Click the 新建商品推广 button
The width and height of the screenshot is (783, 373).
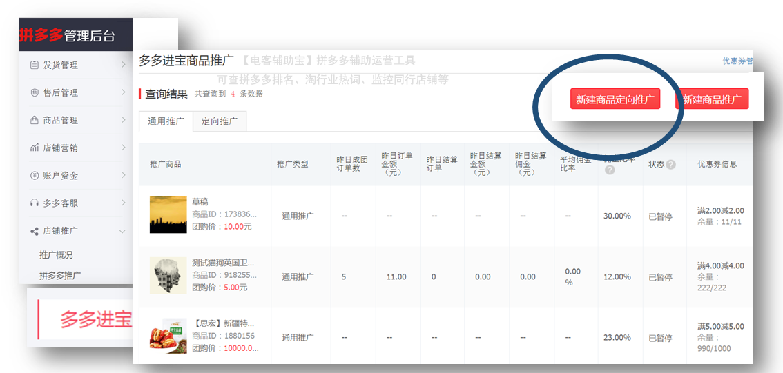point(712,99)
